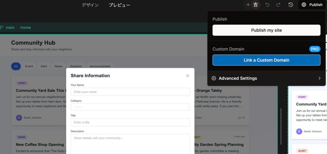The width and height of the screenshot is (327, 154).
Task: Switch to the プレビュー tab
Action: click(x=119, y=5)
